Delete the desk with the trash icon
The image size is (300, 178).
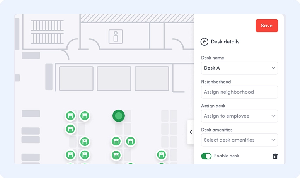pos(275,156)
